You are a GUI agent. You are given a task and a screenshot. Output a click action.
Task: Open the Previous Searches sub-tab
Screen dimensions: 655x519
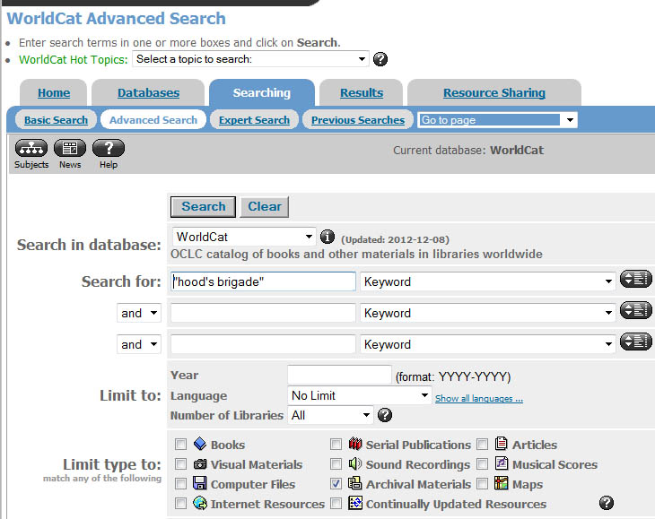[358, 120]
